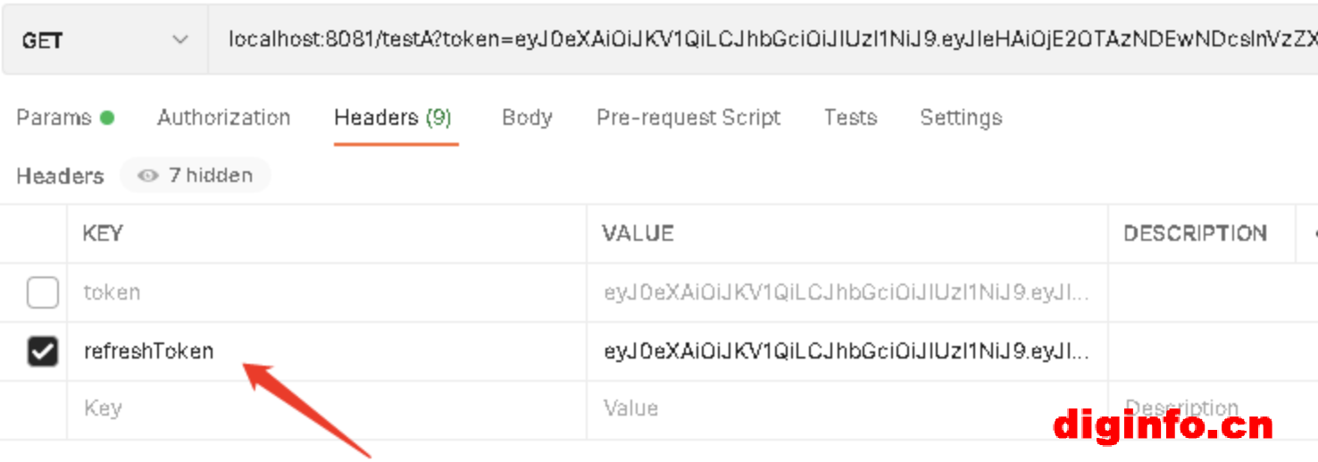Viewport: 1318px width, 462px height.
Task: Go to the Body tab
Action: pyautogui.click(x=527, y=118)
